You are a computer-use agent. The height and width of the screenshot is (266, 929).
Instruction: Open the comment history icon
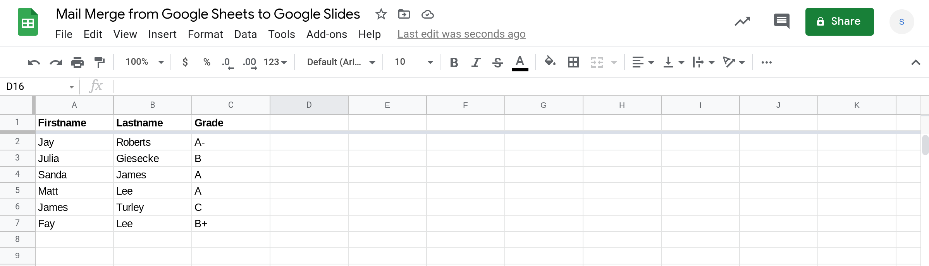click(x=781, y=21)
